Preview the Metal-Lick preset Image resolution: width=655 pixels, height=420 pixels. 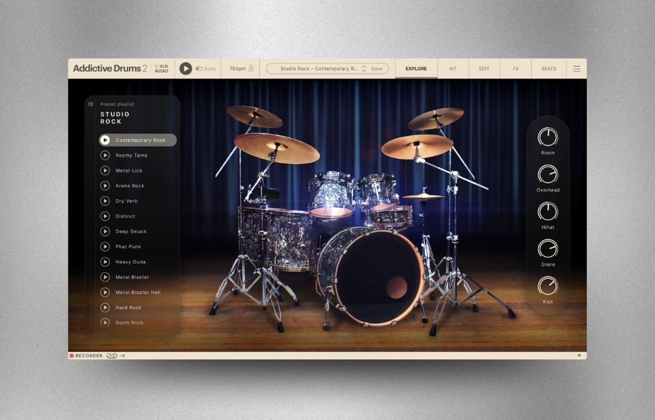point(105,170)
